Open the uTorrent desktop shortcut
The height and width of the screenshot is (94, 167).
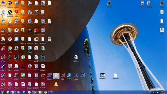(23, 58)
